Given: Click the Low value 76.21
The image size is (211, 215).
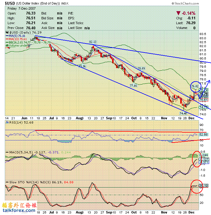Looking at the screenshot, I should pos(31,23).
